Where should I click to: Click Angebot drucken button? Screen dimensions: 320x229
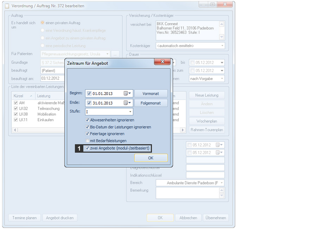click(60, 218)
